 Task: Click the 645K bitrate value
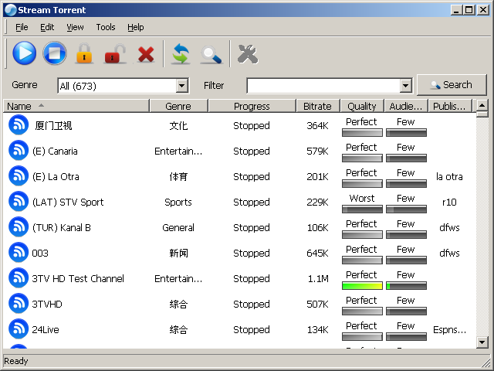coord(317,254)
